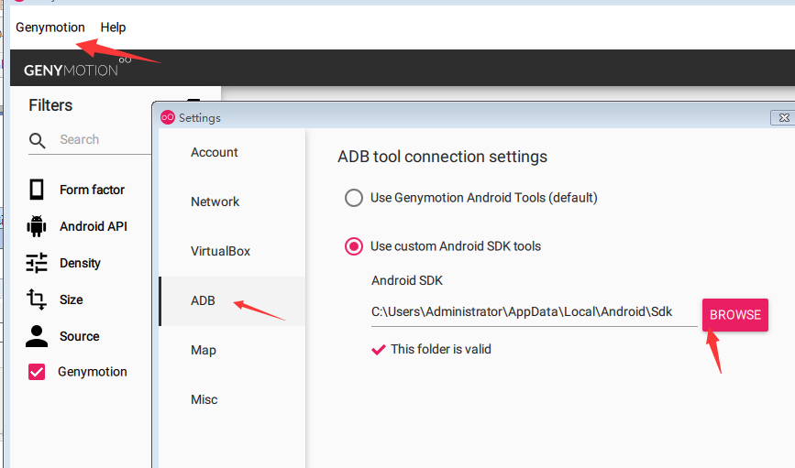The width and height of the screenshot is (795, 468).
Task: Select Use custom Android SDK tools radio
Action: click(x=354, y=246)
